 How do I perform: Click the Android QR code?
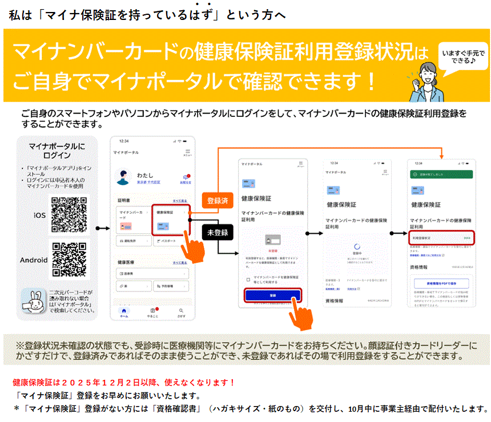[69, 259]
